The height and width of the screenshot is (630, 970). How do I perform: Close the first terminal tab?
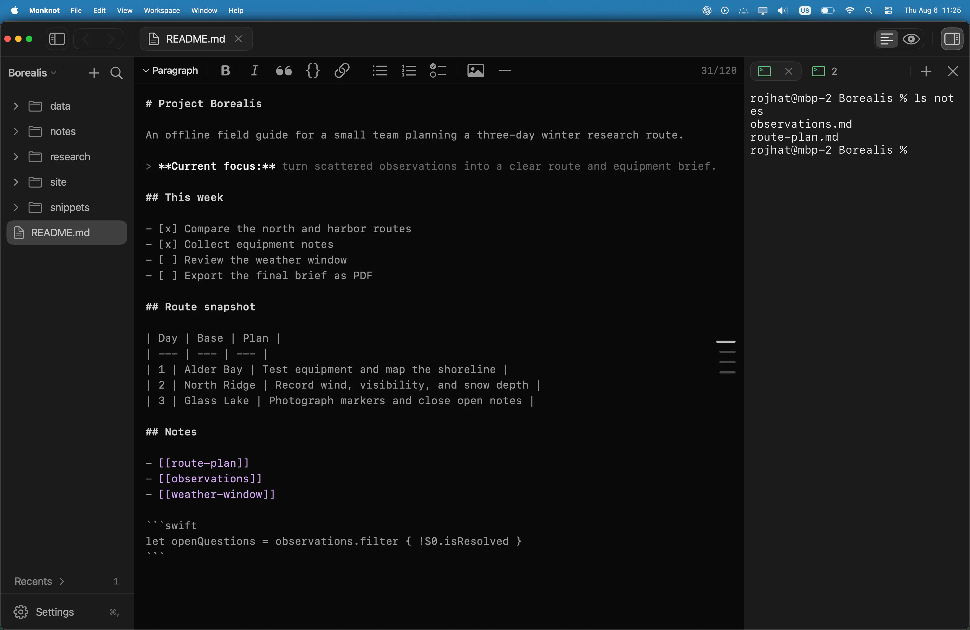(789, 71)
